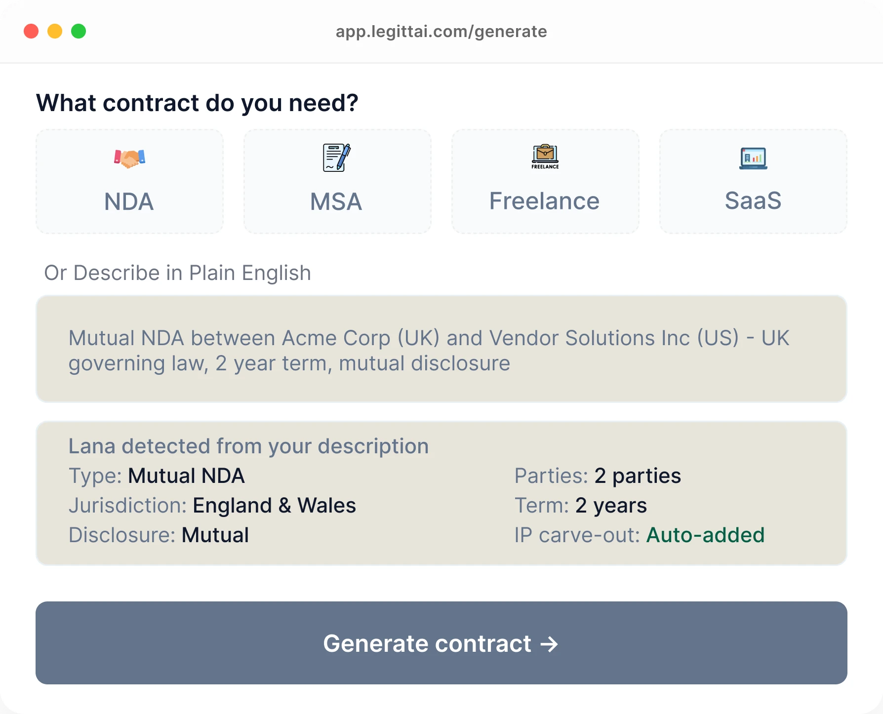This screenshot has height=714, width=883.
Task: Click the red traffic-light window control
Action: (x=31, y=31)
